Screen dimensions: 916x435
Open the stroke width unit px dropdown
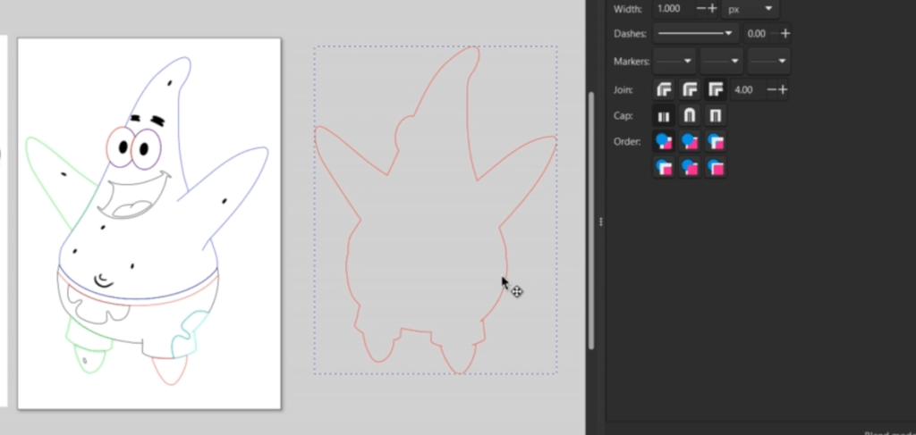click(750, 9)
